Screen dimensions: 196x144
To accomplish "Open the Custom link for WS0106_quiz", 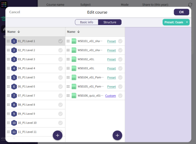I will tap(111, 95).
